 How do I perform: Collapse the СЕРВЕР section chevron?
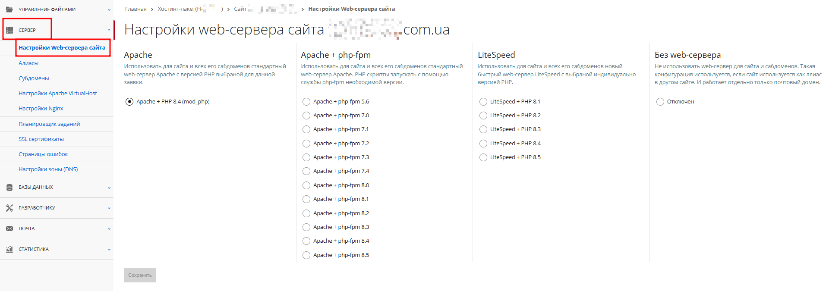tap(109, 29)
